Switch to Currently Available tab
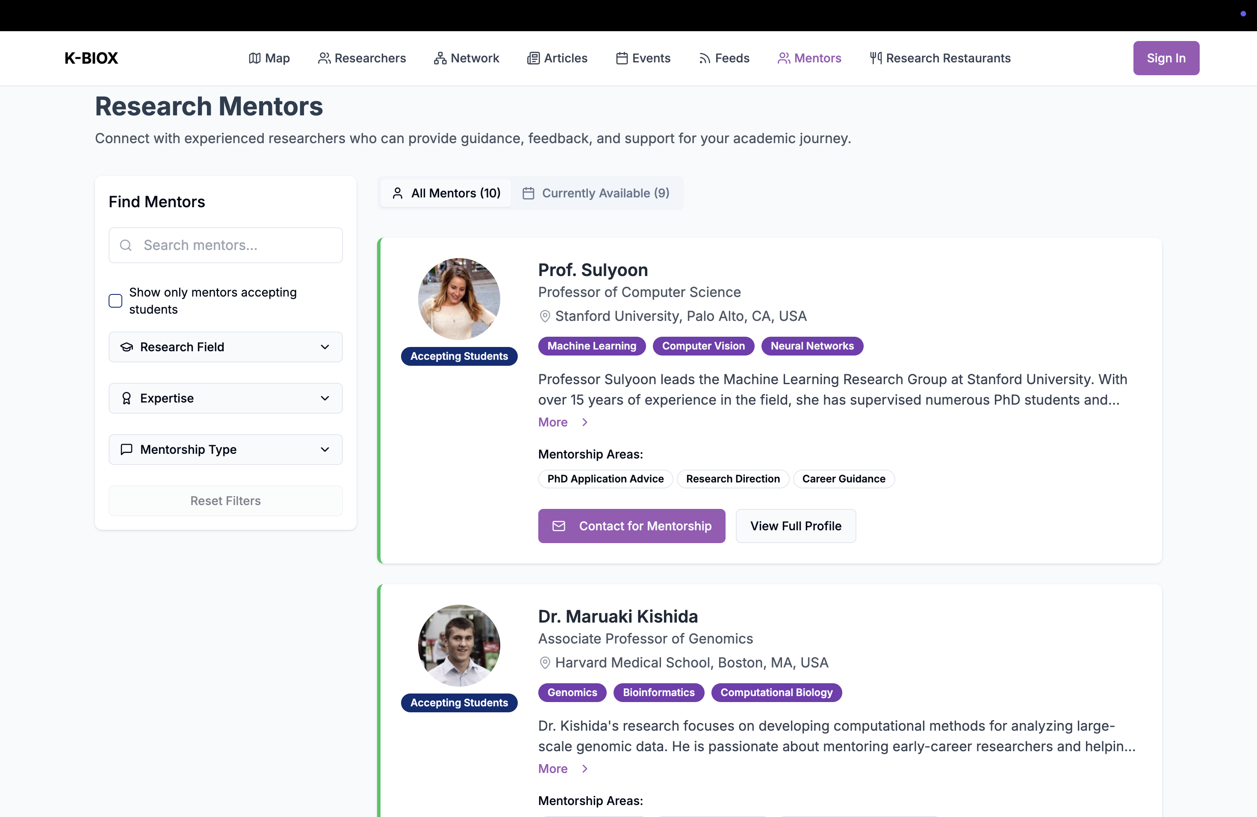 click(596, 193)
